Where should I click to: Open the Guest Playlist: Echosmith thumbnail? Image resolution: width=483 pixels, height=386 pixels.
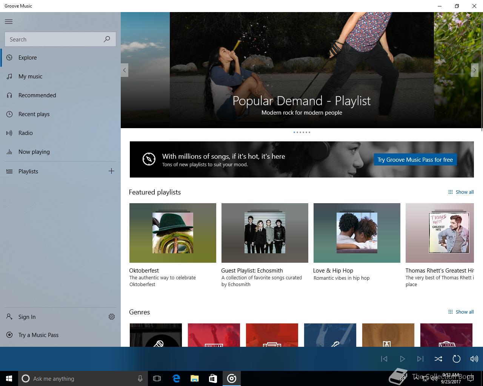tap(265, 233)
